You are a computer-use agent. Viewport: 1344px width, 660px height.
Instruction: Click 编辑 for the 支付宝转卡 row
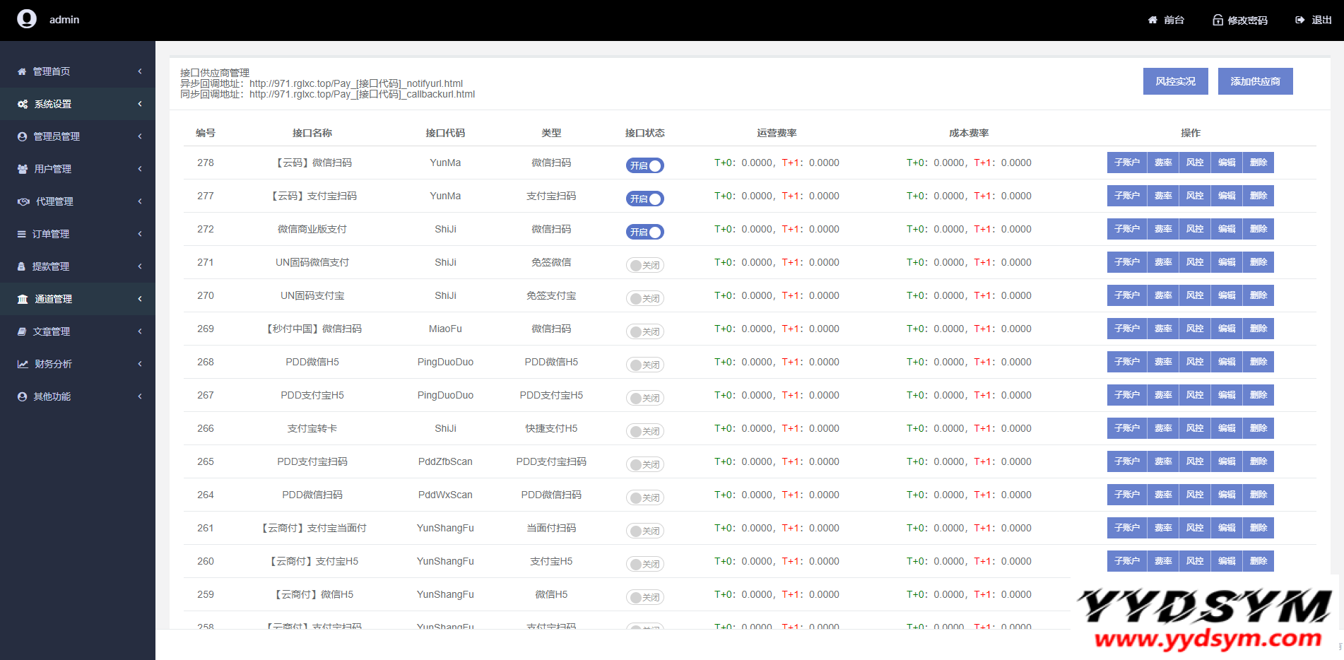(1226, 428)
